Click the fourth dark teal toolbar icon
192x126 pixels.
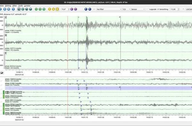(x=30, y=9)
